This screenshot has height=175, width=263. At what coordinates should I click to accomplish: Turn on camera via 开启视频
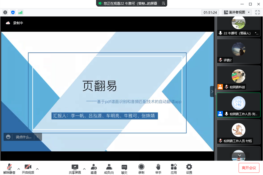pos(28,169)
